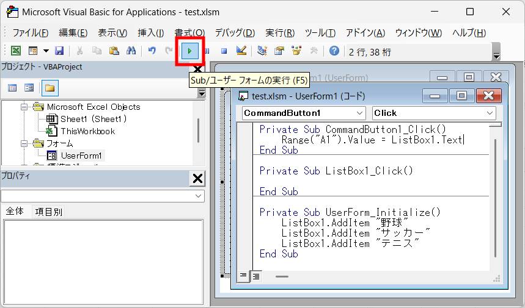Screen dimensions: 525x308
Task: Switch to 項目別 tab in Properties
Action: point(48,212)
